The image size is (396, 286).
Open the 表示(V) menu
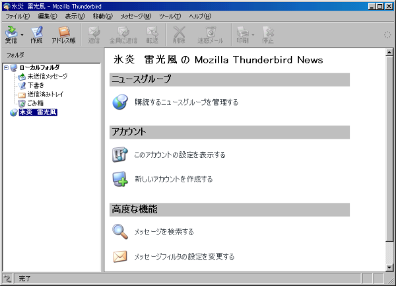(75, 17)
